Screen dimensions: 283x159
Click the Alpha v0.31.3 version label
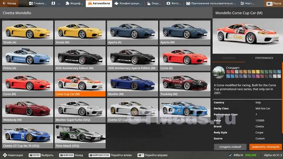(273, 155)
